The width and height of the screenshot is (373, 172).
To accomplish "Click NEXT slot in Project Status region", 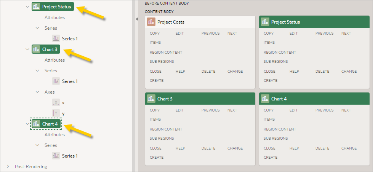I will [346, 33].
